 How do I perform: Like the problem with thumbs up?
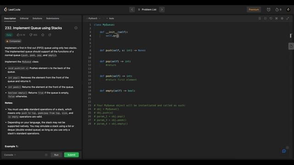21,35
